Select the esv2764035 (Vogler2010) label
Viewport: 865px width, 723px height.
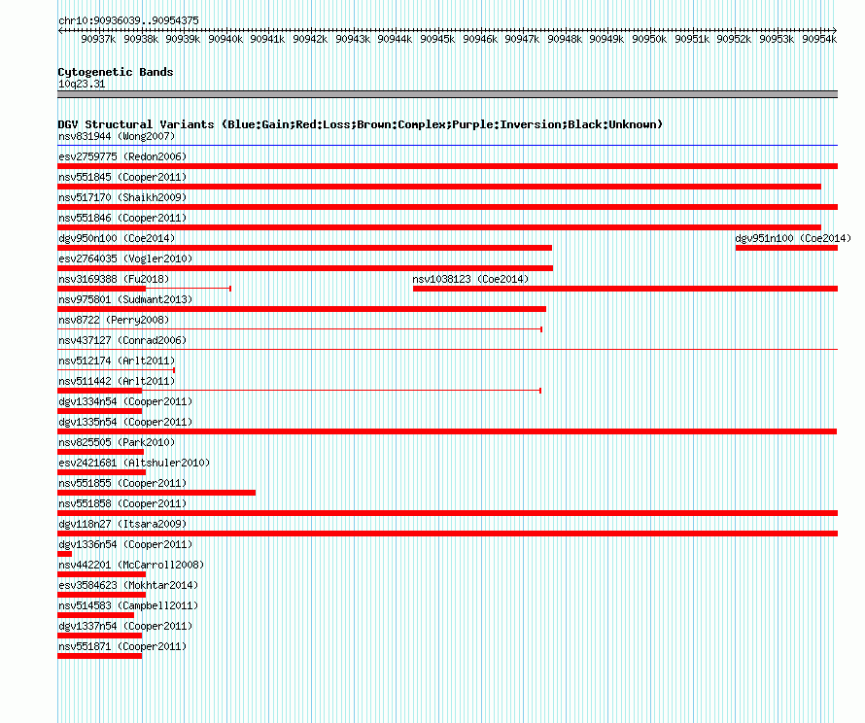[x=125, y=258]
